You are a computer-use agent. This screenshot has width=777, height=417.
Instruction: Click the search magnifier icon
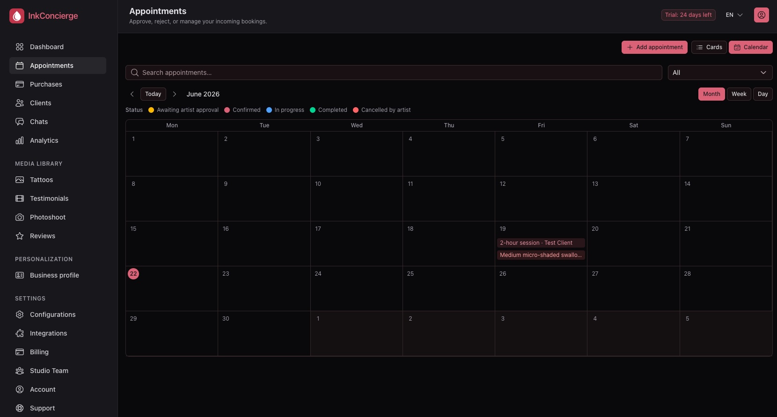point(135,73)
